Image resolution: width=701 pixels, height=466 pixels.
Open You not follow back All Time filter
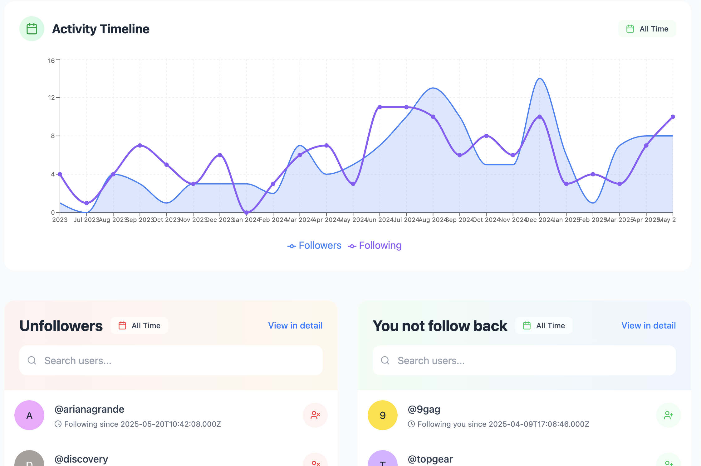[x=544, y=326]
